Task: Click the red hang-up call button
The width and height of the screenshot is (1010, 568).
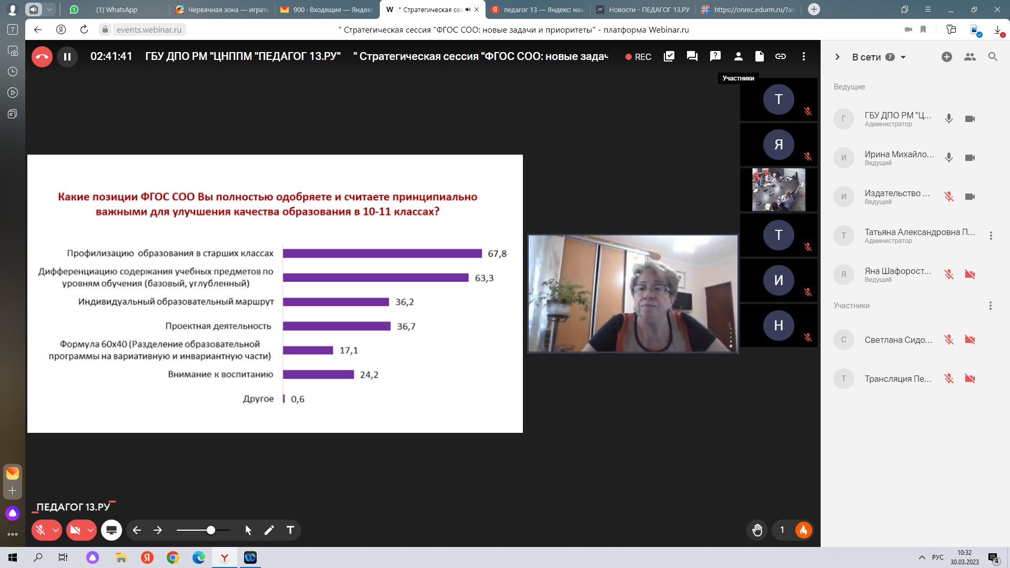Action: pyautogui.click(x=42, y=57)
